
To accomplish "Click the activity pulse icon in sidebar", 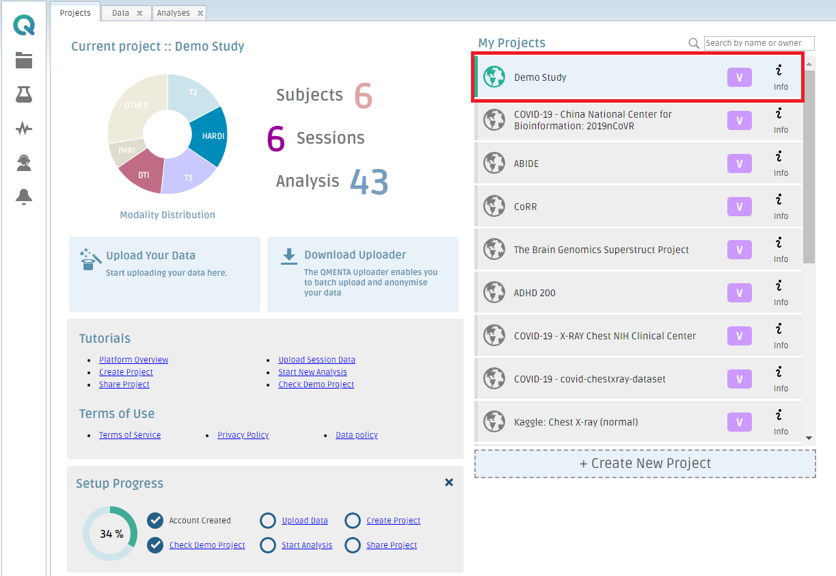I will pos(24,129).
